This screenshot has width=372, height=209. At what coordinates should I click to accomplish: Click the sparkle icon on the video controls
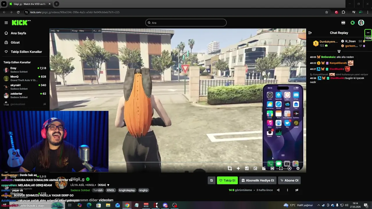coord(238,168)
